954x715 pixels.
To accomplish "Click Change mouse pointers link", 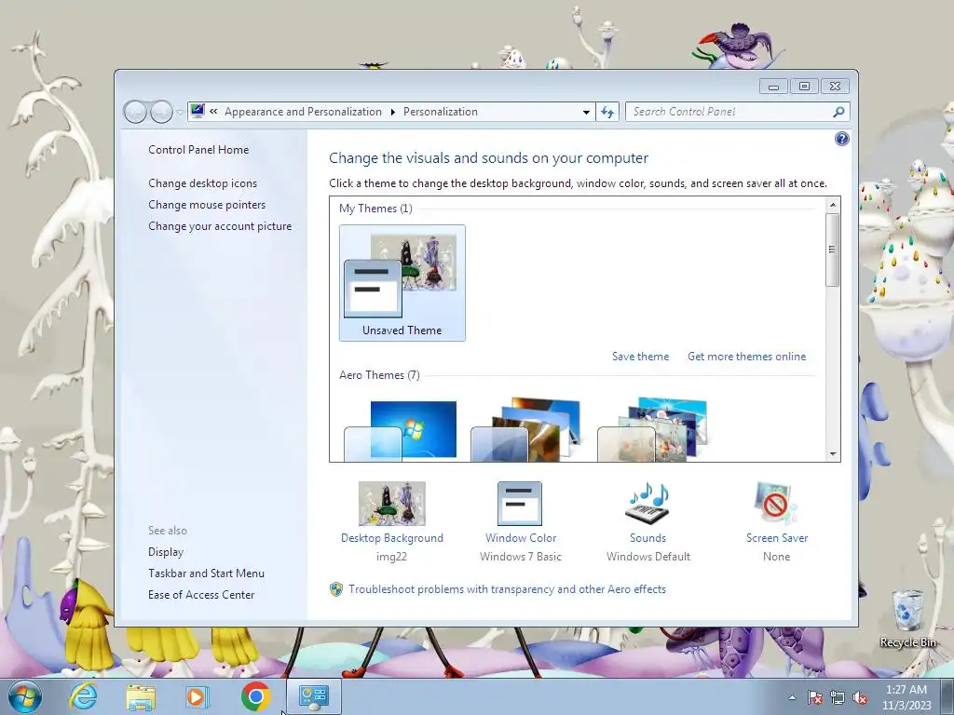I will click(207, 204).
